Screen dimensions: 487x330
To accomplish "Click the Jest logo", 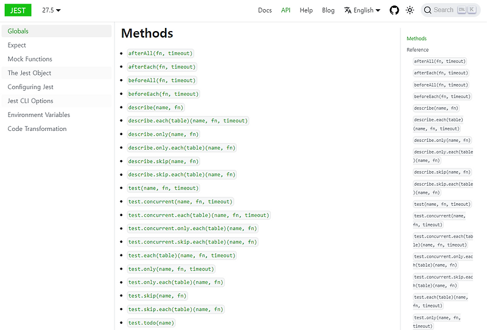I will [17, 10].
